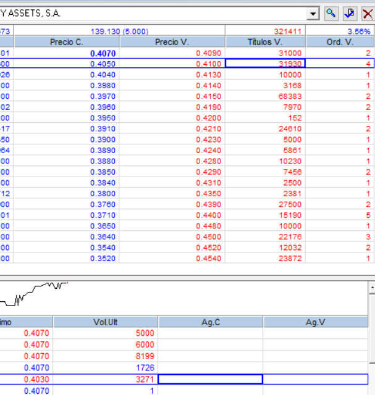
Task: Select sell price 0.4100
Action: click(x=208, y=64)
